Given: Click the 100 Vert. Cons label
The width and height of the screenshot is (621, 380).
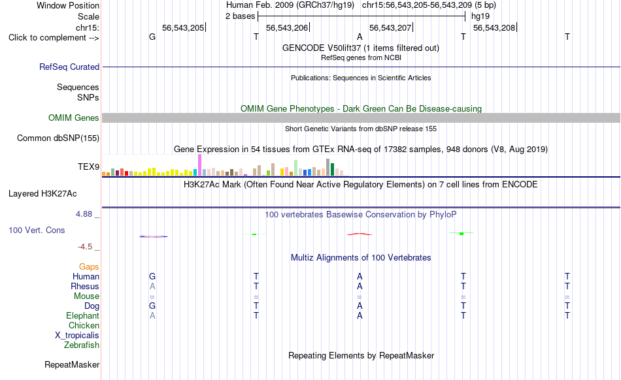Looking at the screenshot, I should point(37,230).
